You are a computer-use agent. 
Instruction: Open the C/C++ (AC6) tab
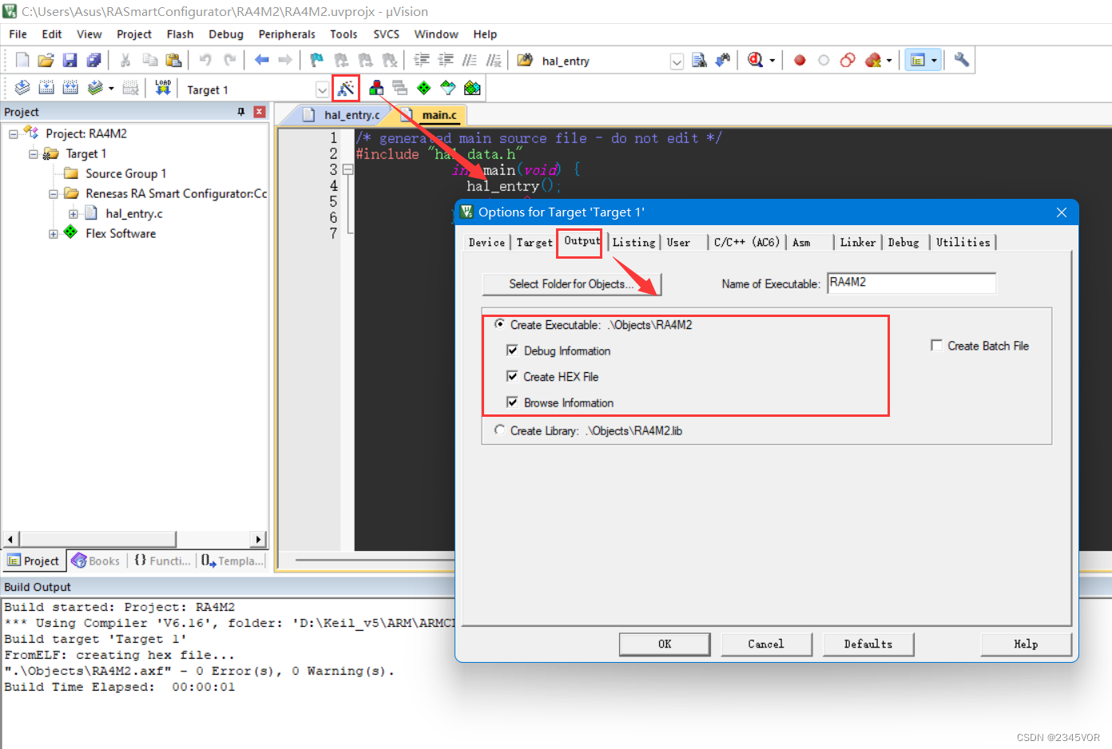(747, 243)
